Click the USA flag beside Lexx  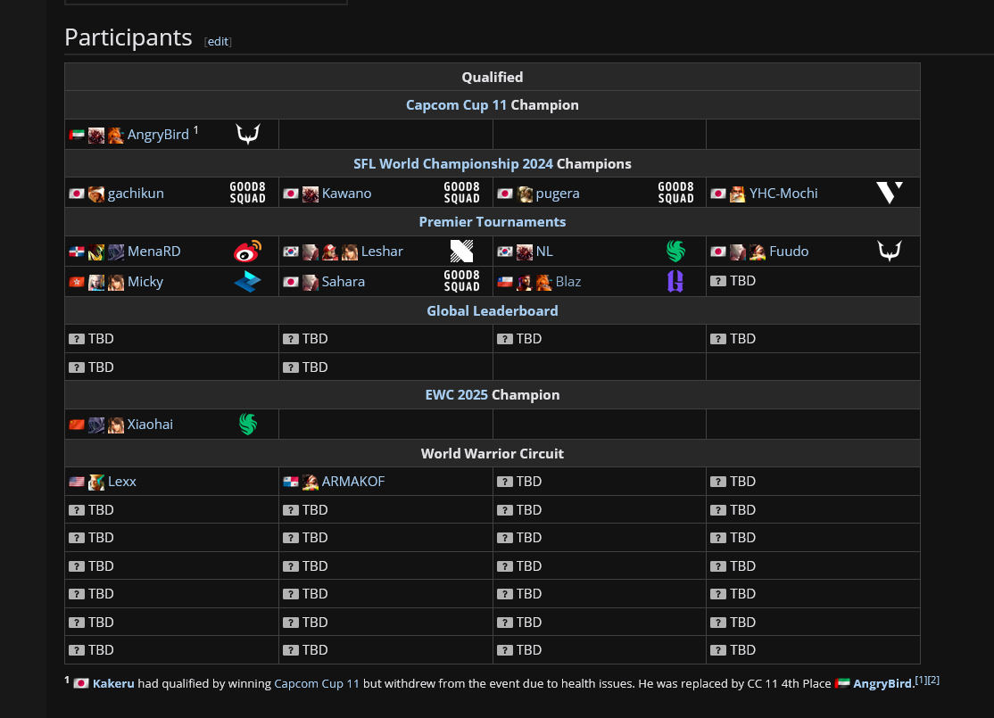click(x=77, y=482)
